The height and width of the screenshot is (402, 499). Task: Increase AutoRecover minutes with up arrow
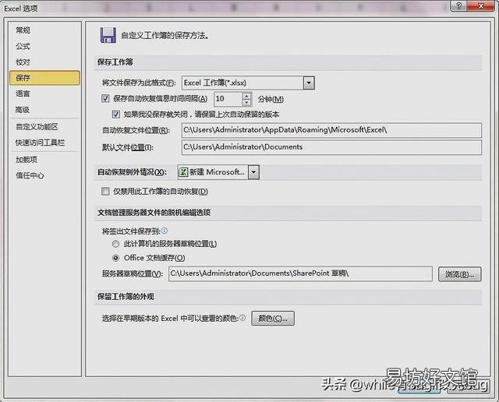(x=246, y=95)
